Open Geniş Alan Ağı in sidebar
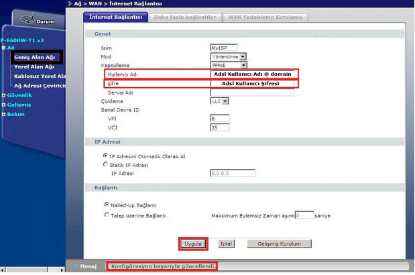415x275 pixels. point(34,57)
